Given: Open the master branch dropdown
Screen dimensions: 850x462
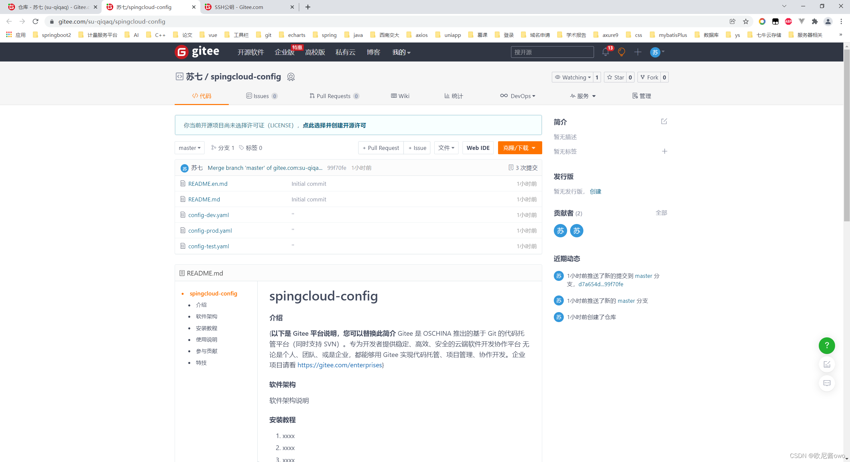Looking at the screenshot, I should pos(189,148).
